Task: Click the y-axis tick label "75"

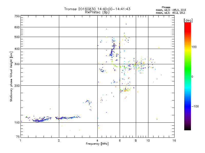Action: pos(18,137)
